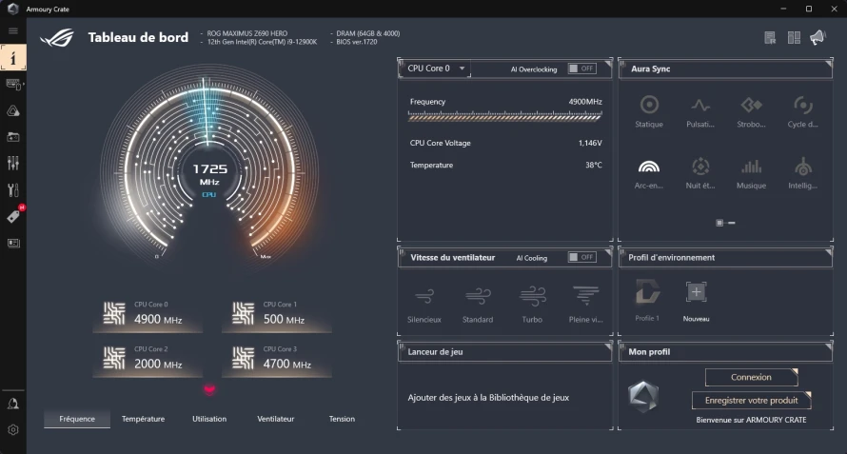Image resolution: width=847 pixels, height=454 pixels.
Task: Click the 1725 MHz CPU gauge readout
Action: [x=209, y=174]
